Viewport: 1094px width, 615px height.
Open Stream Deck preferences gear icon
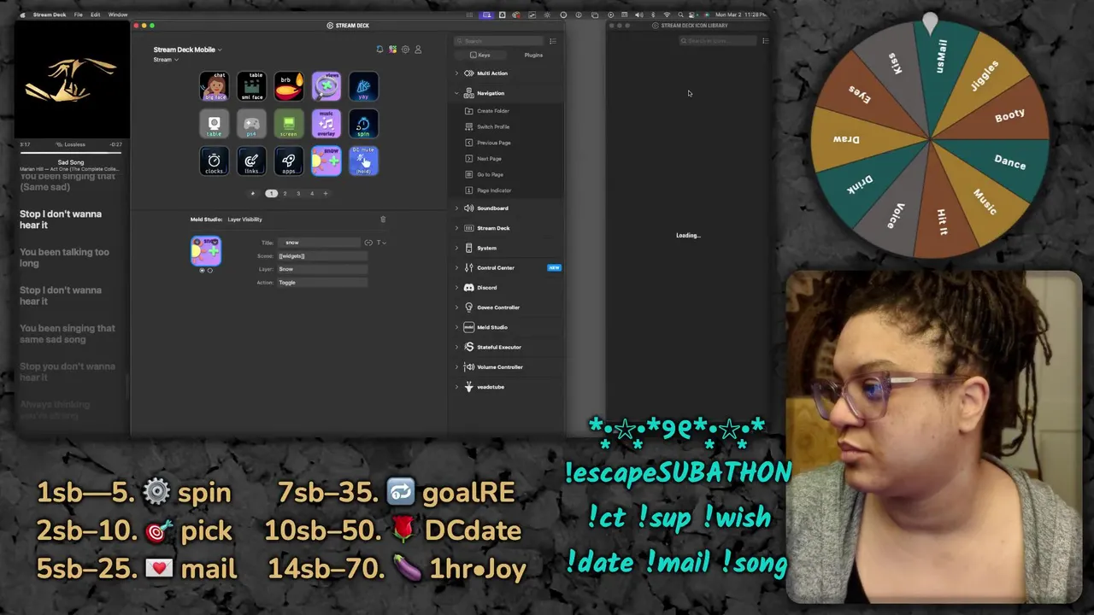405,50
